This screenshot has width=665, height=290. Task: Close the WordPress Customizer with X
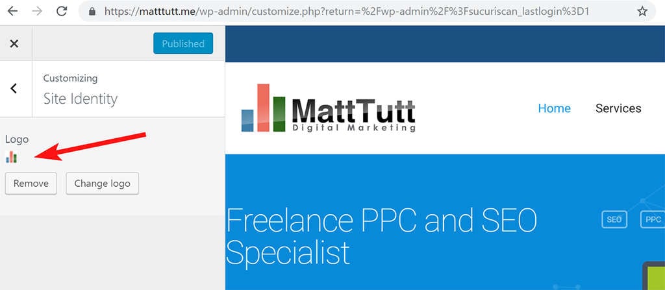14,43
